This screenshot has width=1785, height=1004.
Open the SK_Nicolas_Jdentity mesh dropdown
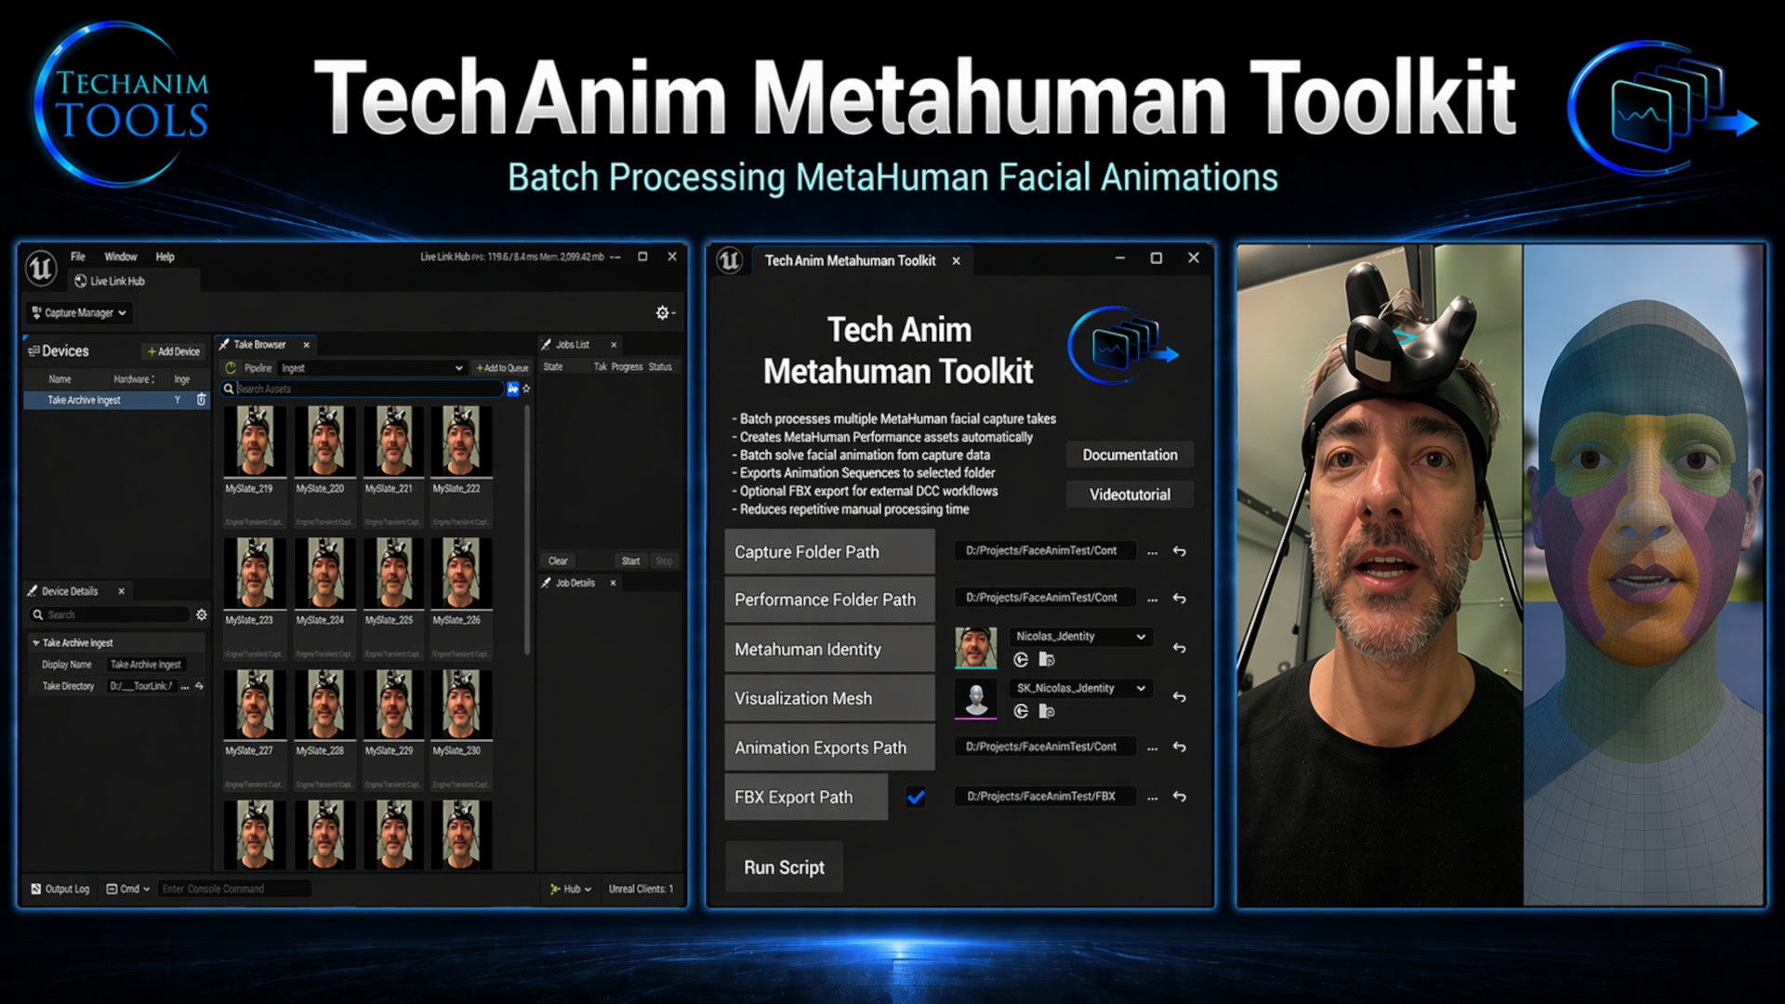click(1081, 689)
